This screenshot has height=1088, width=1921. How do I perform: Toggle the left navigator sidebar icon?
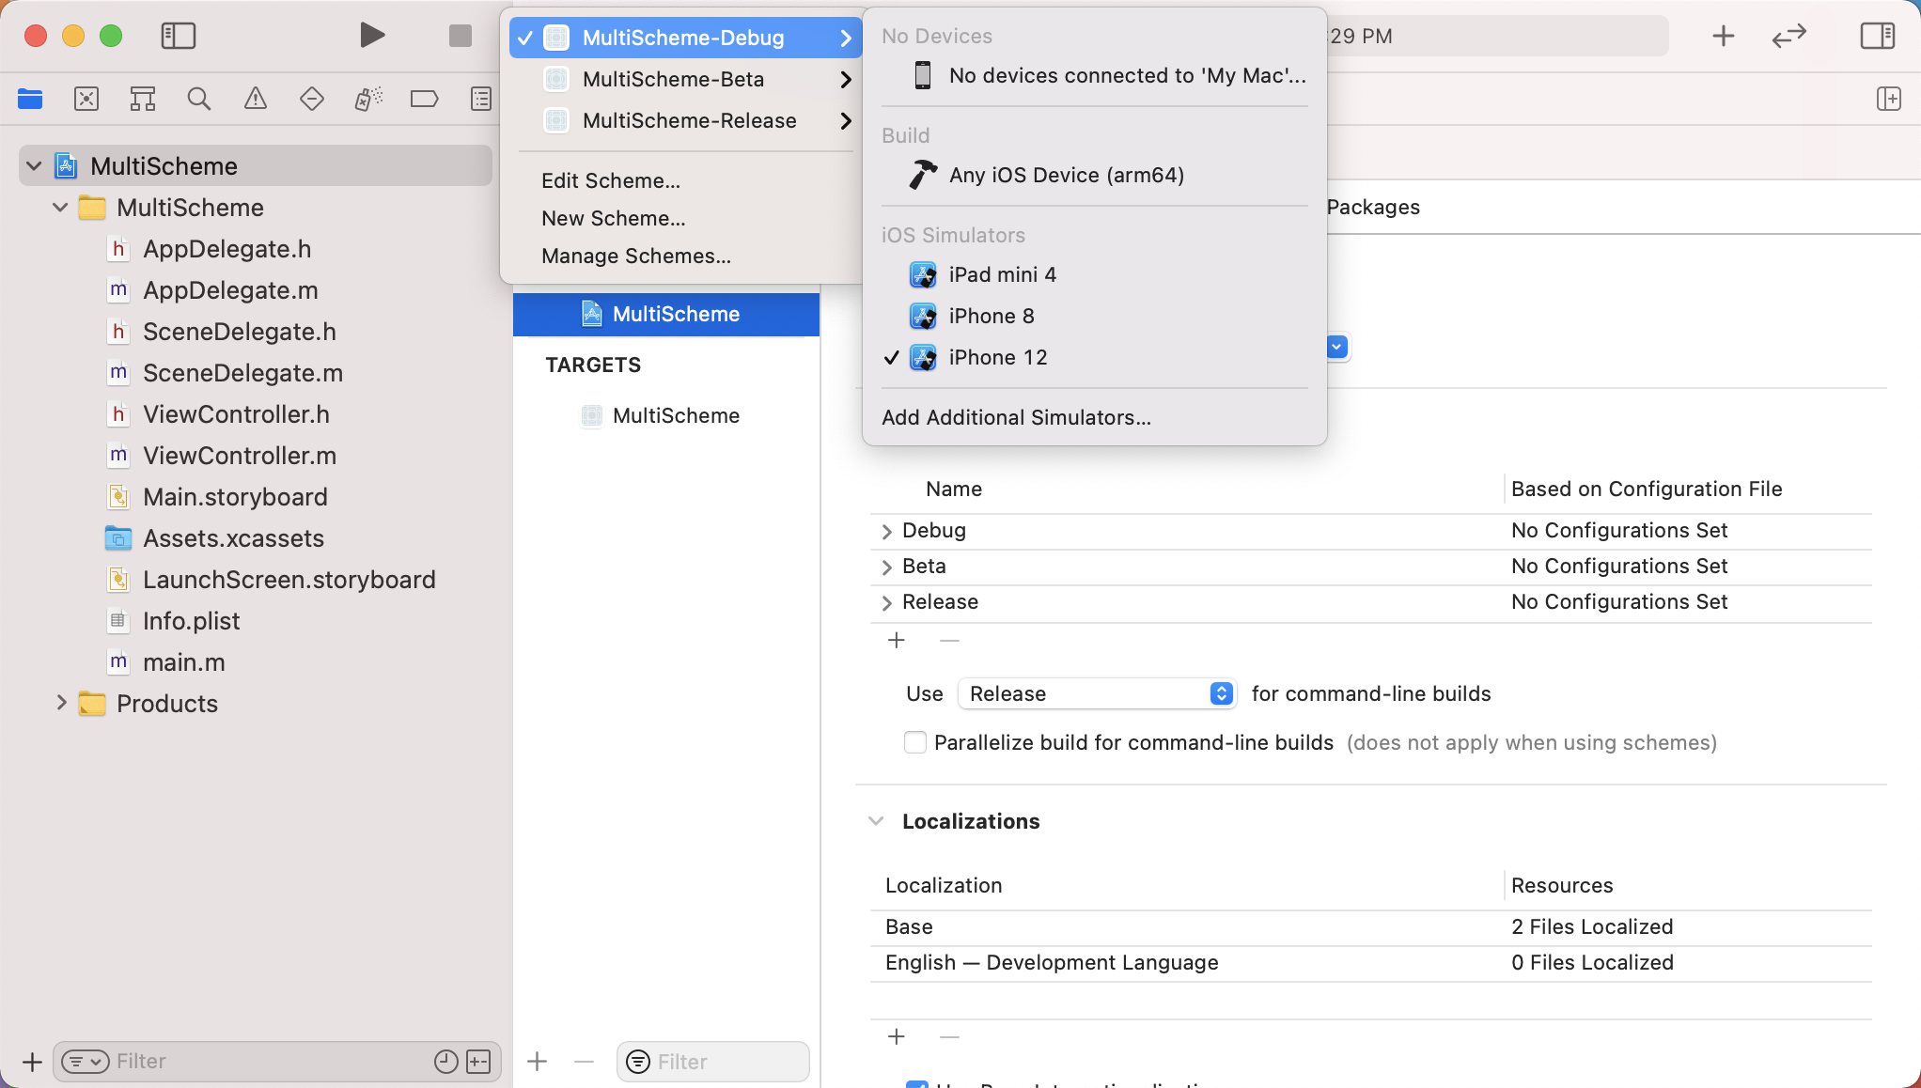point(178,36)
